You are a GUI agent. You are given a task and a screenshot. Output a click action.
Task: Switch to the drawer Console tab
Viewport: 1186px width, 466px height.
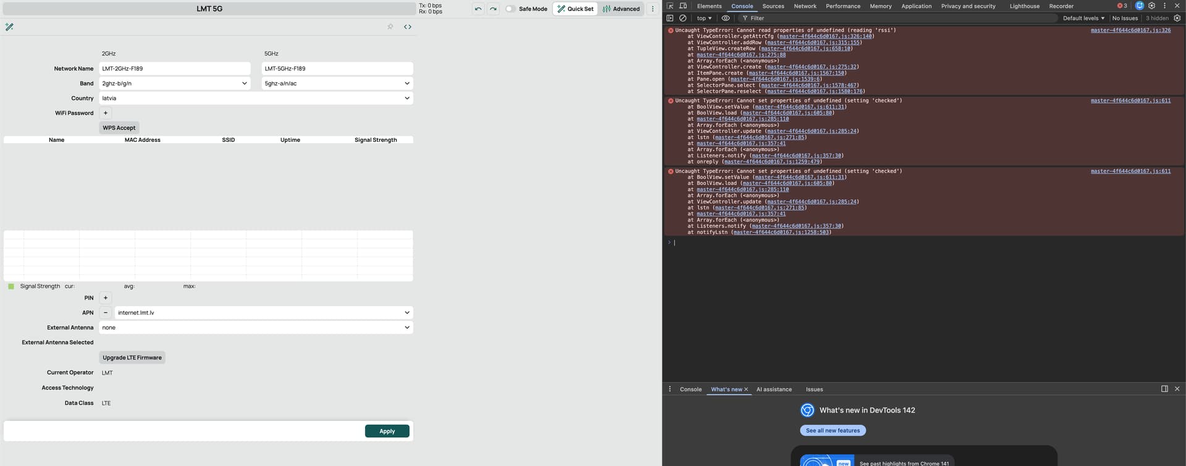pos(691,389)
